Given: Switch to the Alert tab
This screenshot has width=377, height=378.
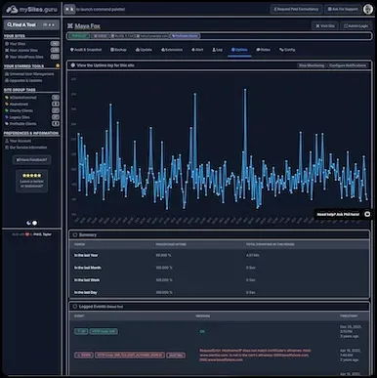Looking at the screenshot, I should (197, 50).
